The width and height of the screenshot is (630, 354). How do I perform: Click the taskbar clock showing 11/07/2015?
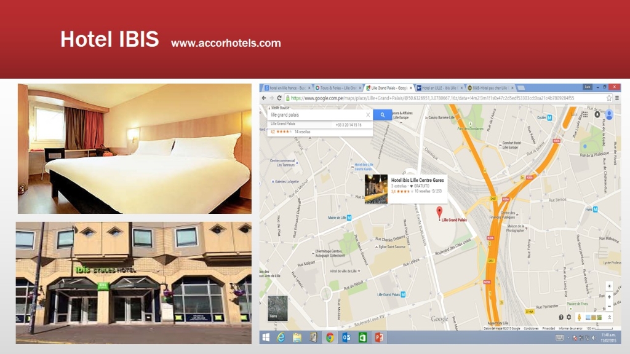pos(608,337)
